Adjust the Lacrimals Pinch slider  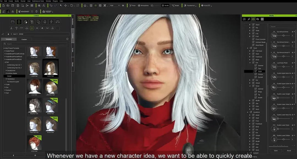[284, 67]
